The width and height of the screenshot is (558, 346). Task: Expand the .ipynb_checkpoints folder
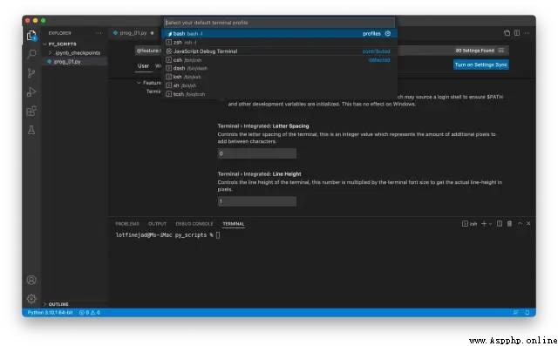(x=74, y=52)
